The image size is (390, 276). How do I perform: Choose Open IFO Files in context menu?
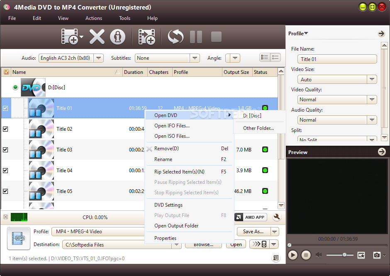189,126
